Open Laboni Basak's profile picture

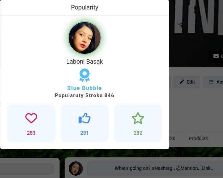(85, 38)
